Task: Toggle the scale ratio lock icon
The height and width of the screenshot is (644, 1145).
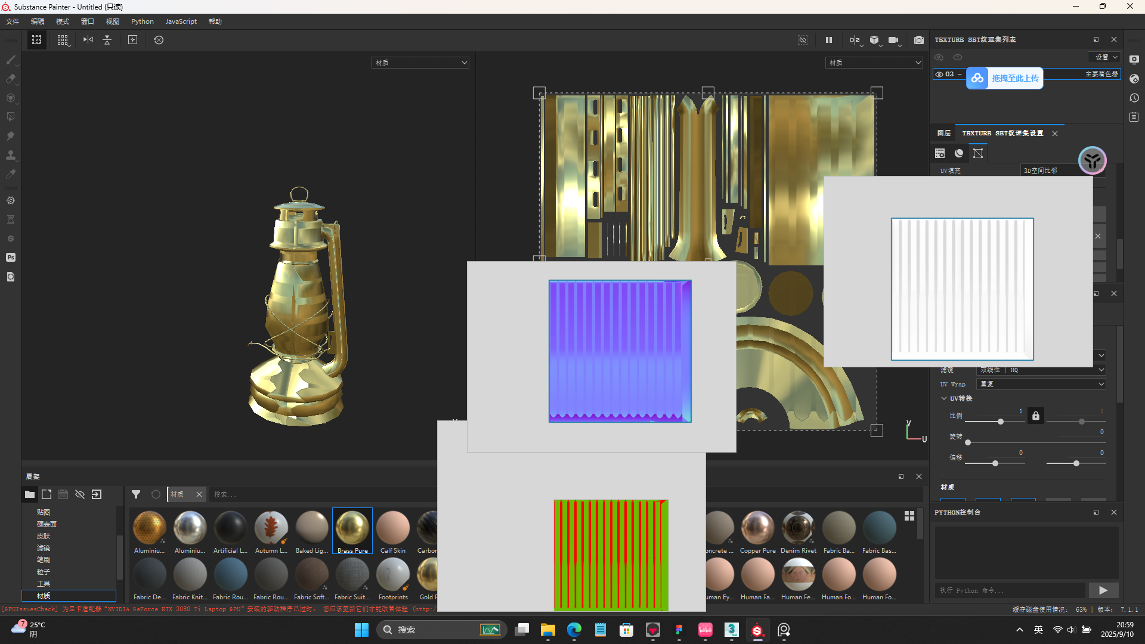Action: point(1036,416)
